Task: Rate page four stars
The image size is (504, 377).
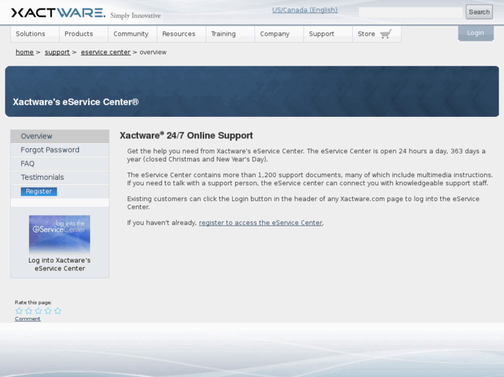Action: coord(48,311)
